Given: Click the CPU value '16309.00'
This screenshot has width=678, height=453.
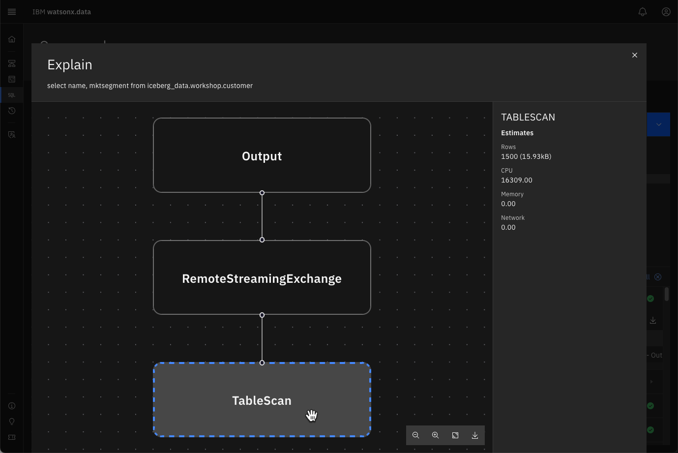Looking at the screenshot, I should point(517,180).
